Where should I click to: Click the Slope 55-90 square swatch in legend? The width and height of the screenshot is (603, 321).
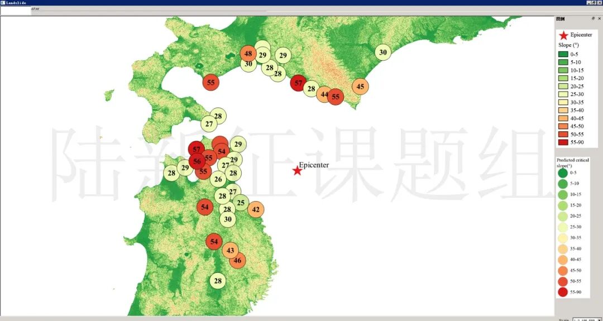click(x=563, y=143)
